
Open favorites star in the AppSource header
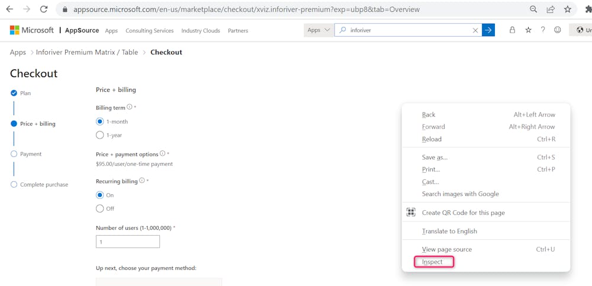(528, 30)
